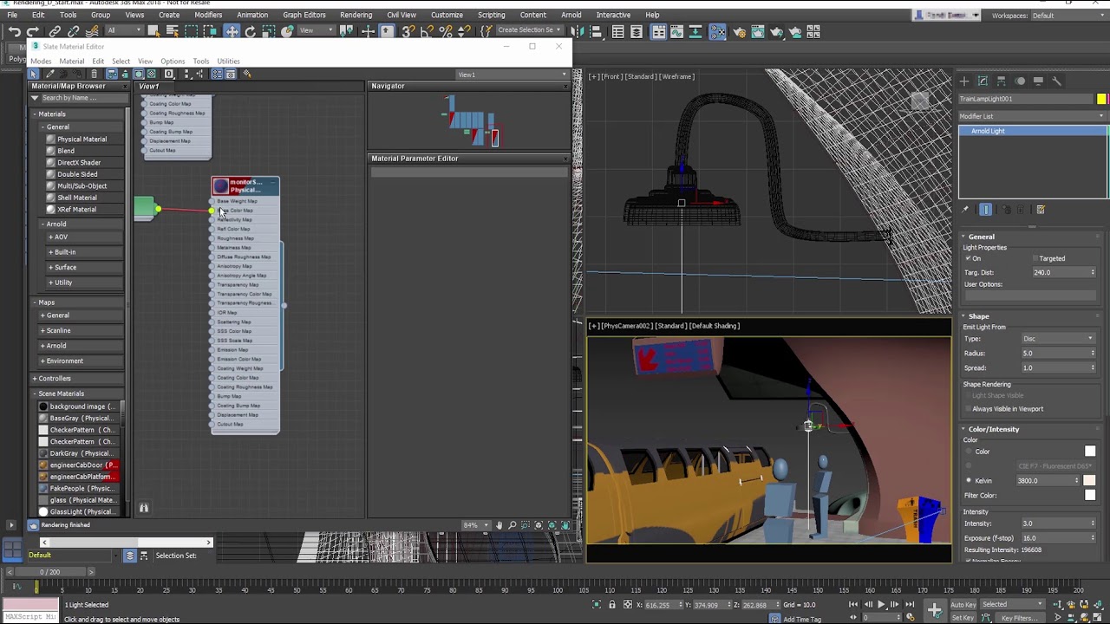
Task: Collapse the Scene Materials group
Action: (36, 393)
